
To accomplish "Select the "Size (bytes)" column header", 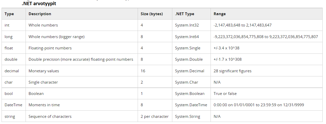I will point(152,14).
